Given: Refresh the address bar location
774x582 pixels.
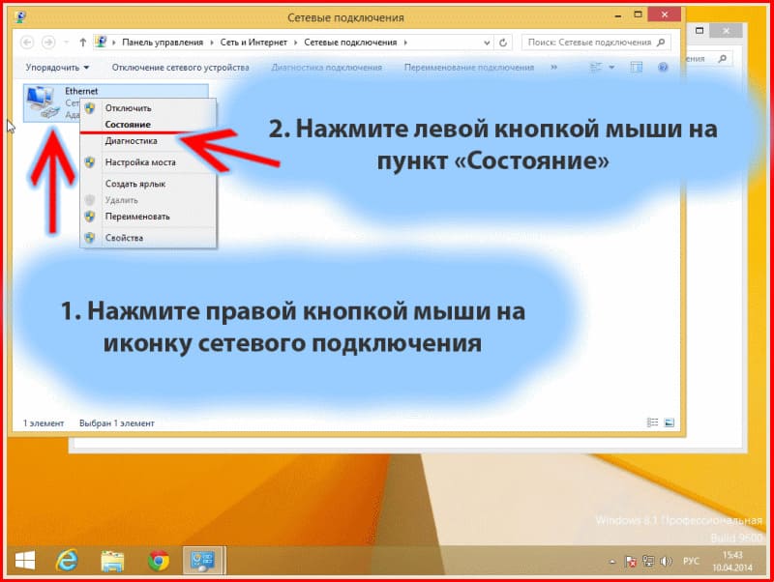Looking at the screenshot, I should pos(503,43).
